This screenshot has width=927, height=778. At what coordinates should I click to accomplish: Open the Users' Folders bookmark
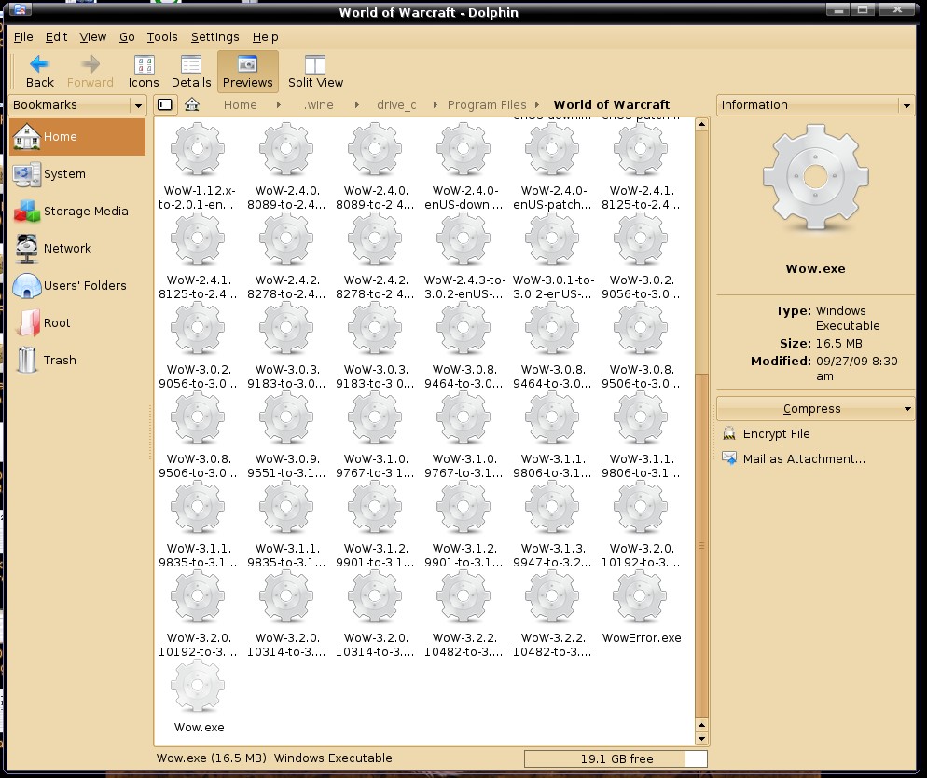click(x=77, y=285)
